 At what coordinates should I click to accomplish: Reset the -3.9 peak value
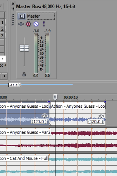point(47,31)
